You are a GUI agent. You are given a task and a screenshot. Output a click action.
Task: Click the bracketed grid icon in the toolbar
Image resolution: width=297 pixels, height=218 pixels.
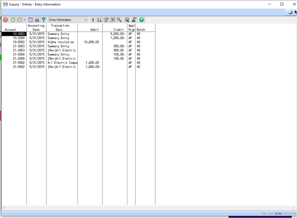[113, 20]
